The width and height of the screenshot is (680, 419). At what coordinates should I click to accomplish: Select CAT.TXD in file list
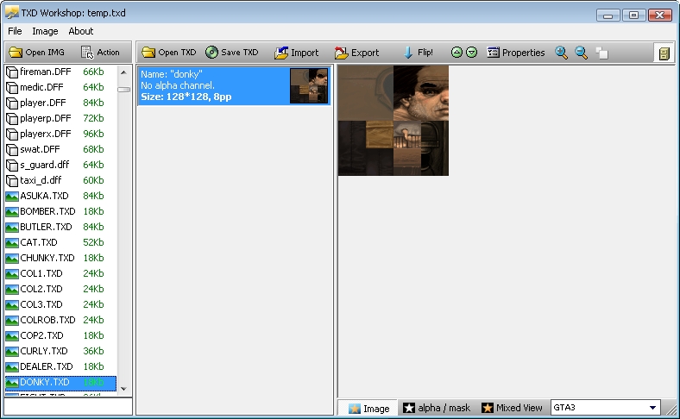(x=60, y=242)
